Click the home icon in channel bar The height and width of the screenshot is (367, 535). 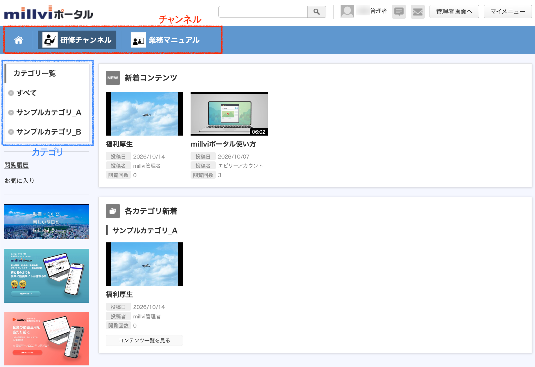tap(19, 40)
